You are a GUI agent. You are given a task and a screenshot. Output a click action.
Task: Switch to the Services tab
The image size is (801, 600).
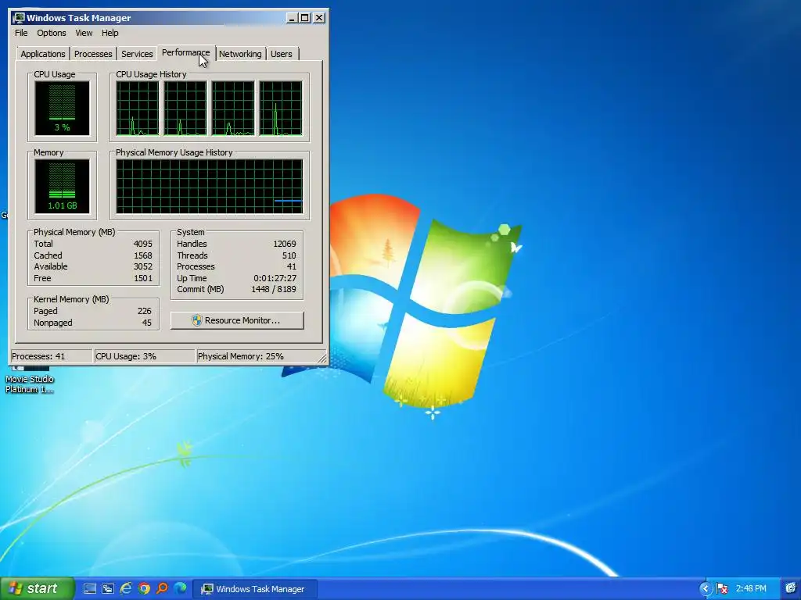point(137,54)
